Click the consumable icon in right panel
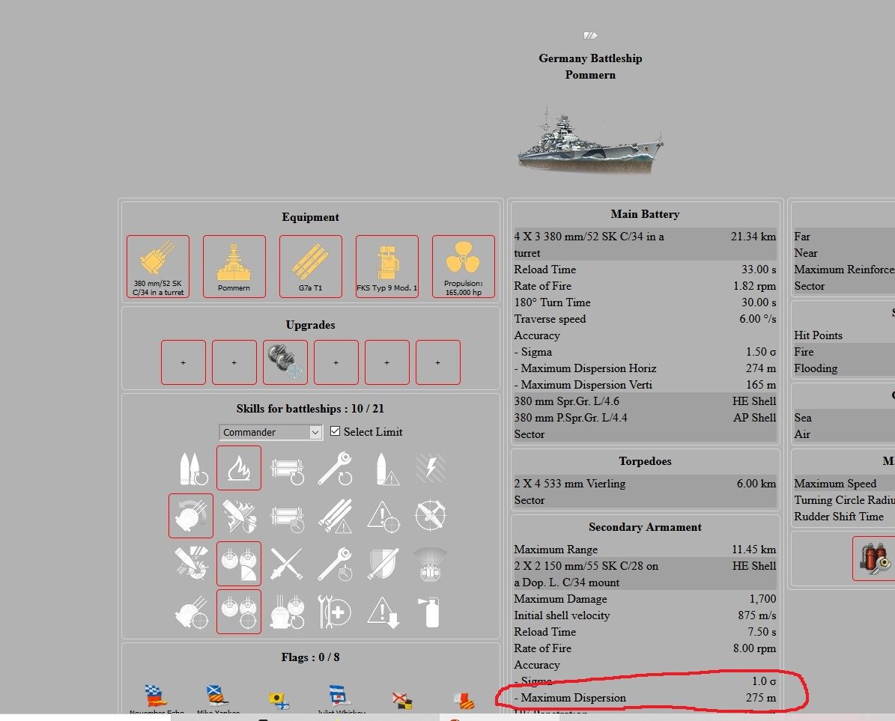This screenshot has height=721, width=895. pyautogui.click(x=873, y=557)
